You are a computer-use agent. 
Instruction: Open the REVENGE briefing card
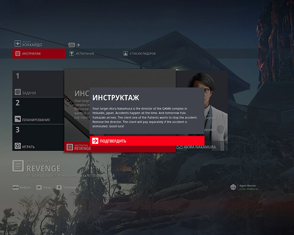(x=120, y=110)
